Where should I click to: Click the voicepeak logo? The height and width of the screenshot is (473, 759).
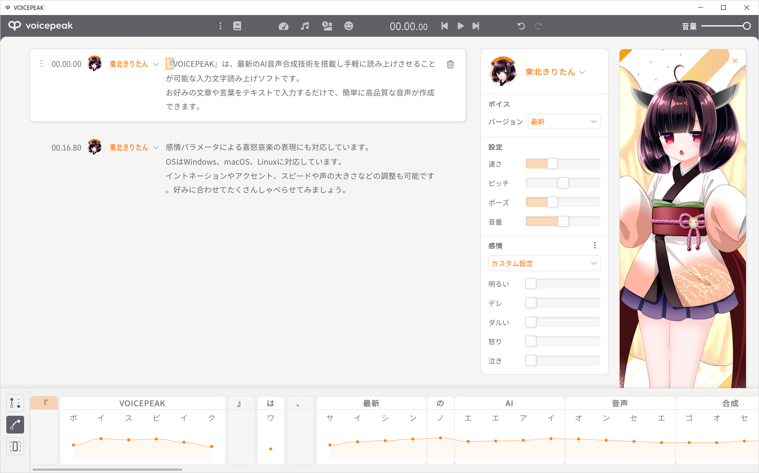point(41,26)
